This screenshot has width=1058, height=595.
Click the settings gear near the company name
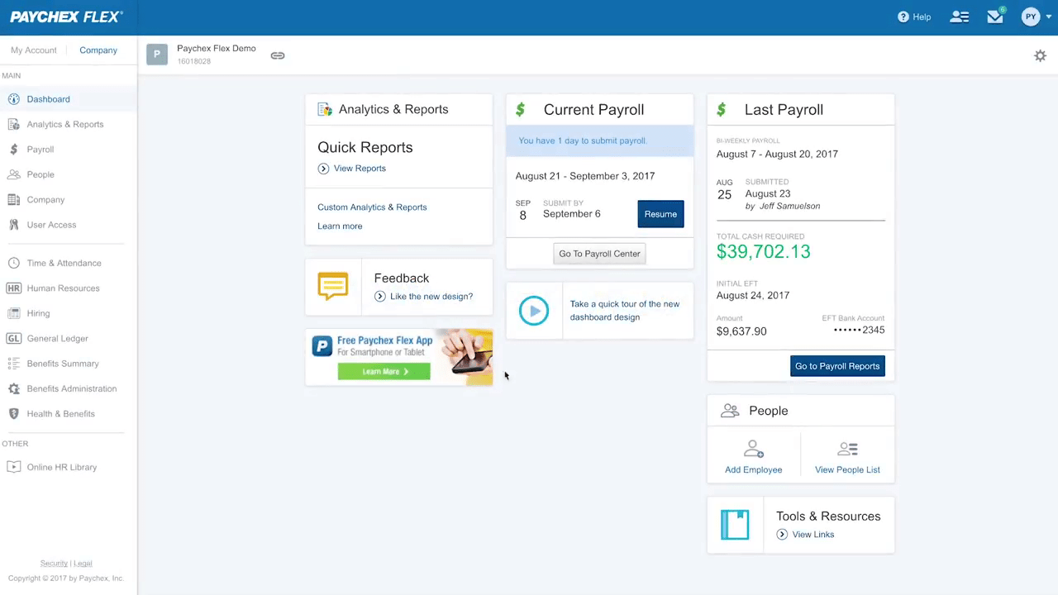pos(1040,55)
